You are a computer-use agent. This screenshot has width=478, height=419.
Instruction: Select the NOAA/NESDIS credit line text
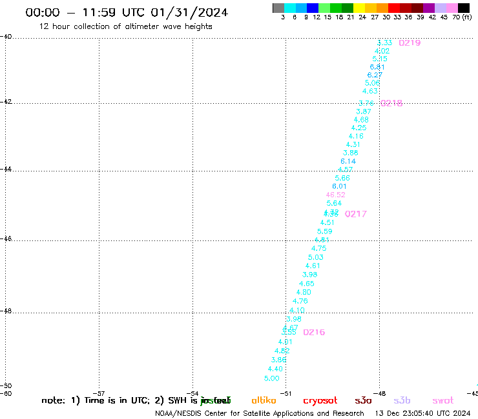[260, 414]
